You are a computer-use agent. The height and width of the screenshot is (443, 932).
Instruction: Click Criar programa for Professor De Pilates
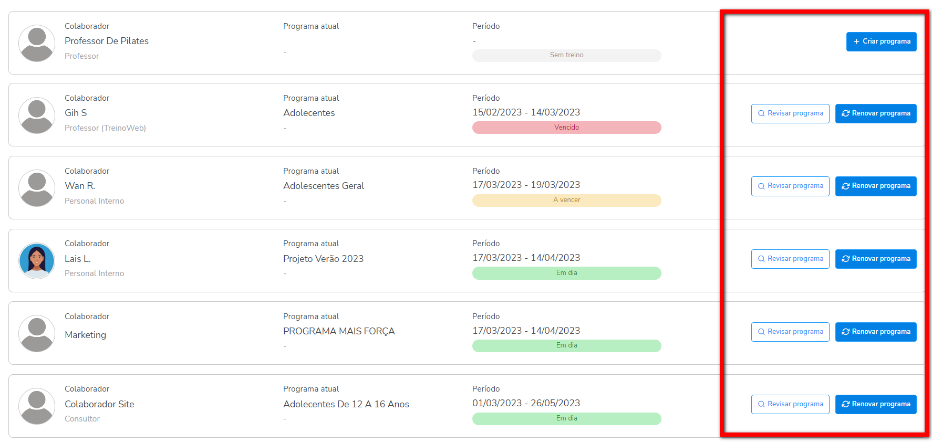[x=881, y=41]
